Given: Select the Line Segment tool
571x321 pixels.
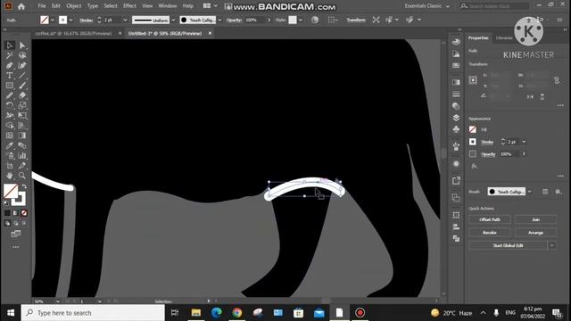Looking at the screenshot, I should pos(22,75).
